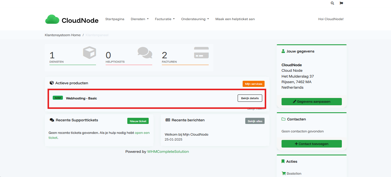Image resolution: width=391 pixels, height=177 pixels.
Task: Click the text 'Rijssen, 7462 MA'
Action: 296,82
